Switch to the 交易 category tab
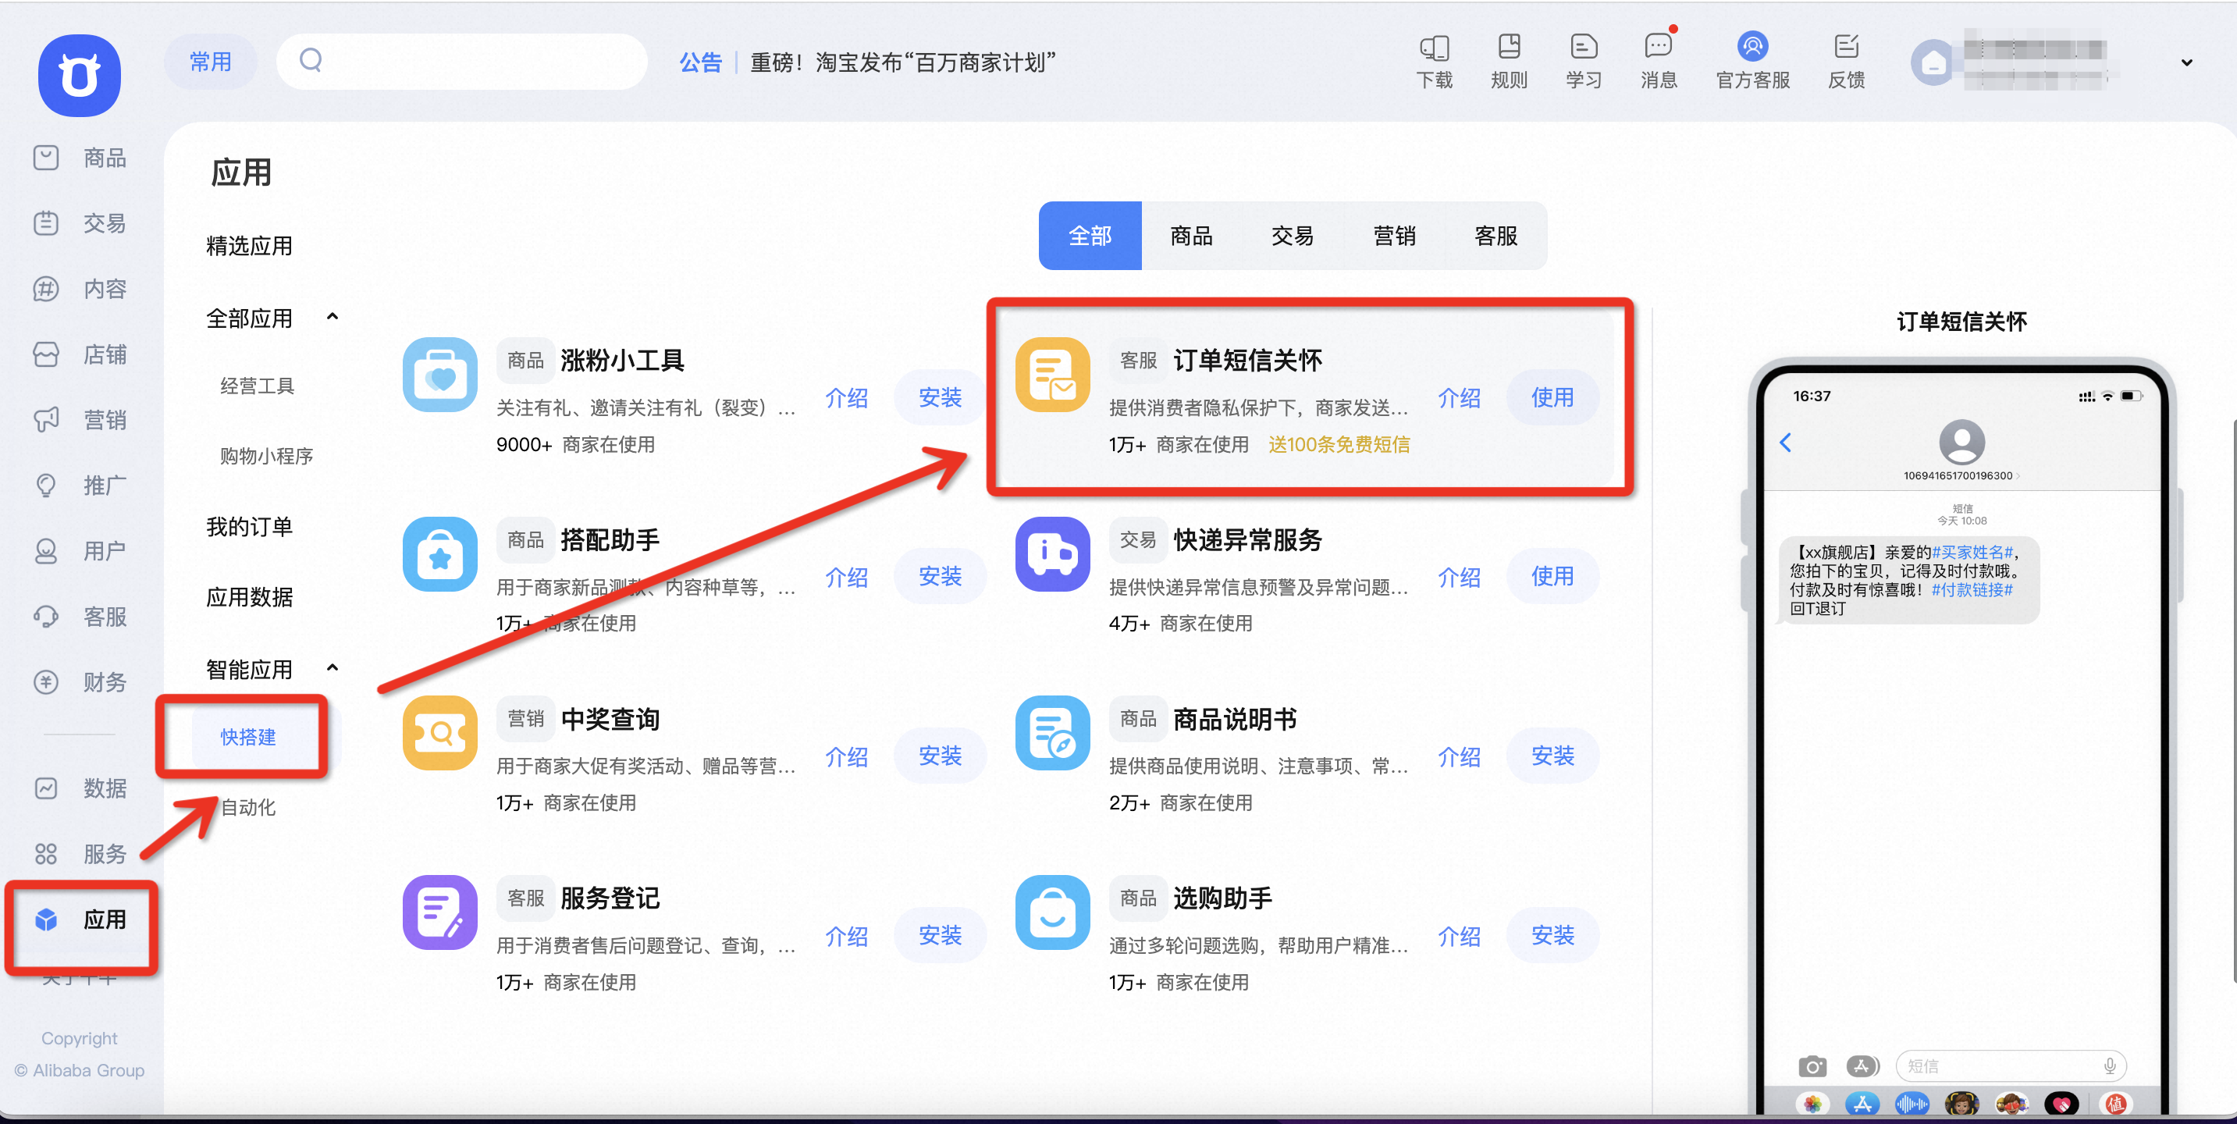Screen dimensions: 2237x1124 (x=1293, y=236)
